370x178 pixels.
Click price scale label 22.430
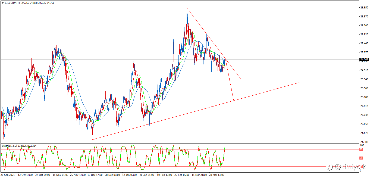click(x=364, y=115)
